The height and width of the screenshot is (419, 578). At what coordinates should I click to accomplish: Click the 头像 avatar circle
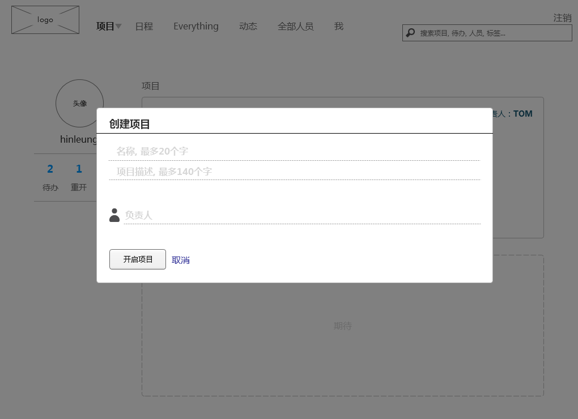[x=79, y=103]
